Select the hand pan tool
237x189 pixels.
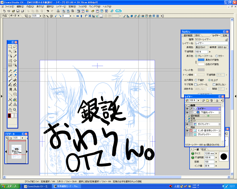pyautogui.click(x=10, y=110)
